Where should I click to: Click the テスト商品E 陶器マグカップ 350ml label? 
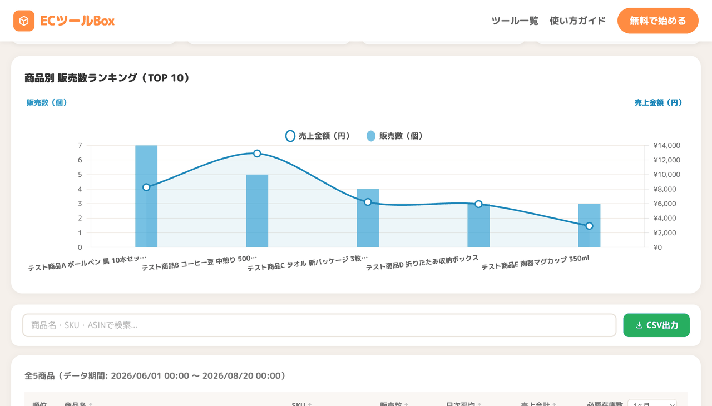(535, 263)
